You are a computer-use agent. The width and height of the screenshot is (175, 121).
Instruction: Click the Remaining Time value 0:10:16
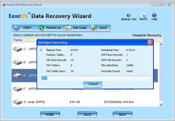point(130,50)
